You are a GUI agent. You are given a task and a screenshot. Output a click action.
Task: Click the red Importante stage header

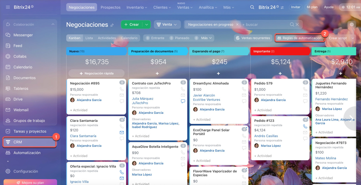[x=279, y=51]
